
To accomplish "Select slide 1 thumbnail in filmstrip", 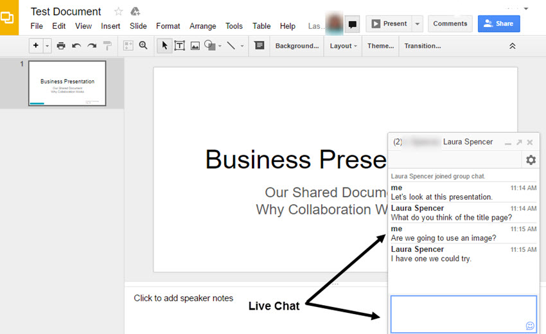I will [67, 83].
